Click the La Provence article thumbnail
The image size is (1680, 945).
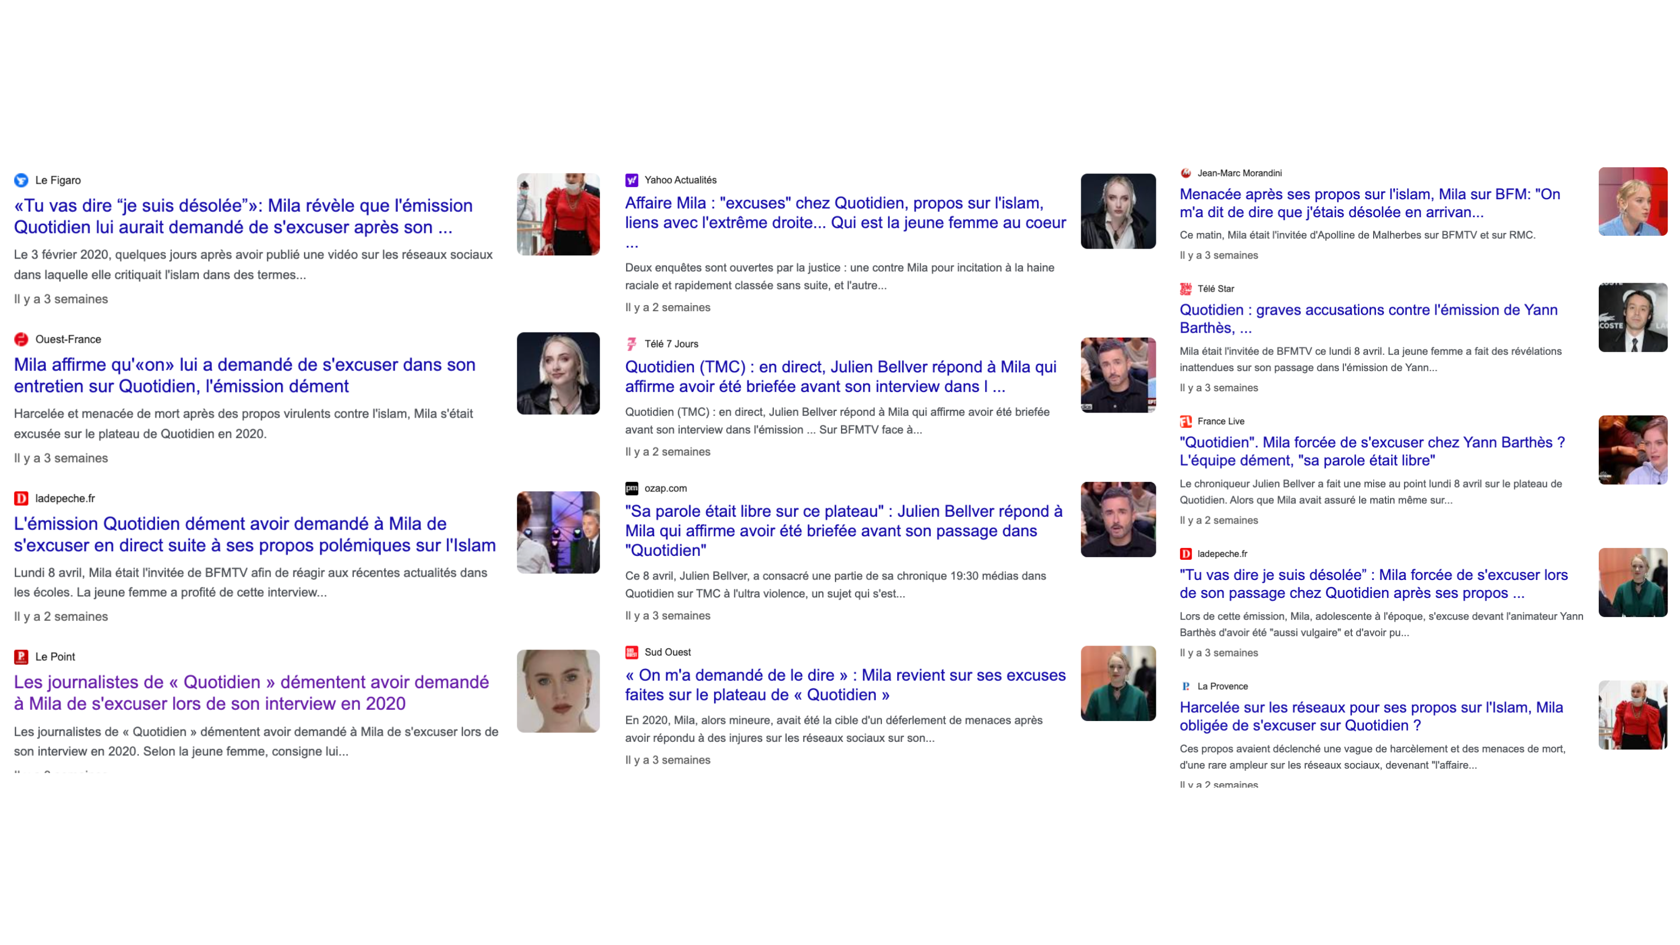point(1632,715)
